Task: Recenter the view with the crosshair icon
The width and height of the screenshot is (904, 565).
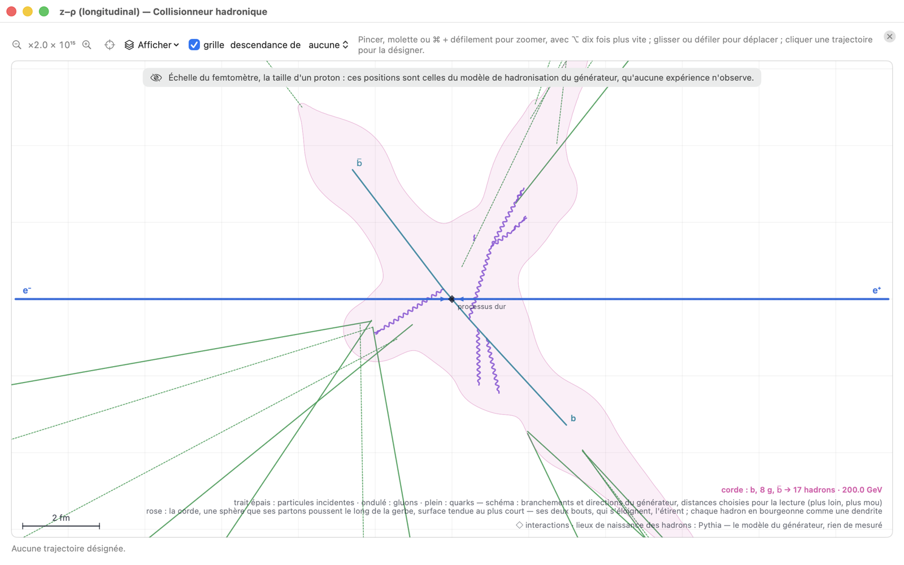Action: tap(110, 45)
